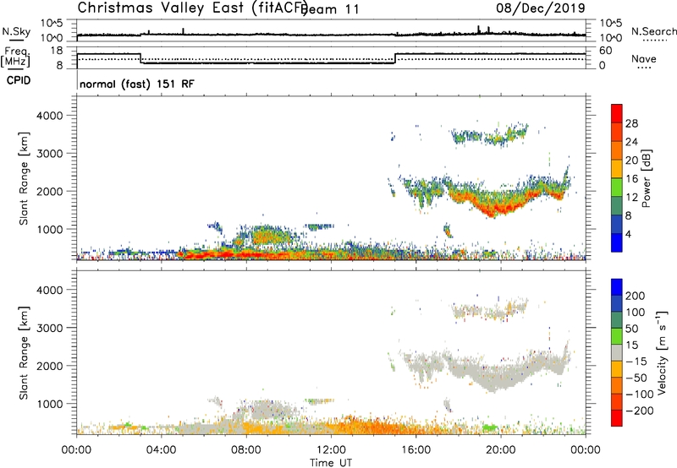677x468 pixels.
Task: Click the 3500 km echo band in power panel
Action: tap(489, 136)
